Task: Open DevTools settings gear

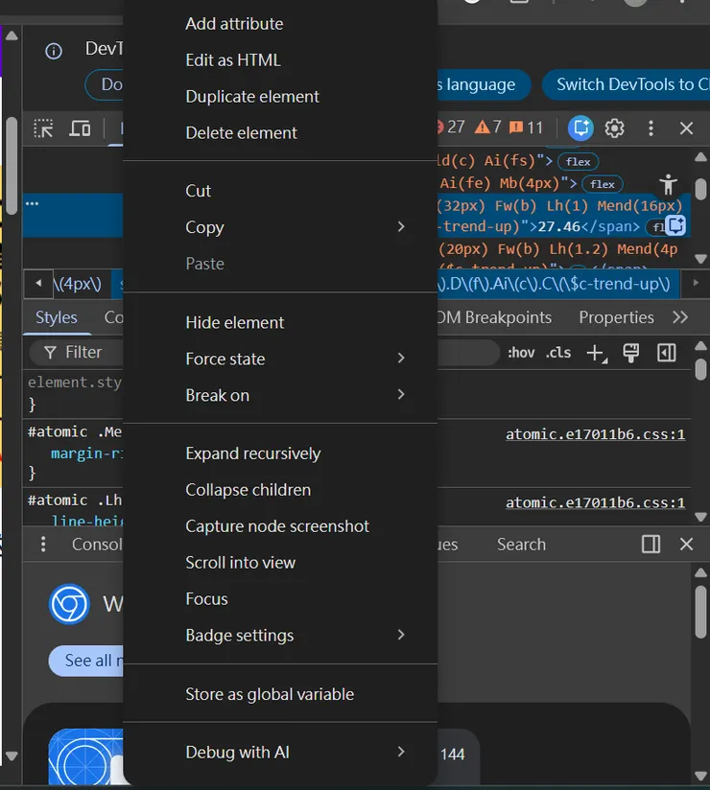Action: (614, 128)
